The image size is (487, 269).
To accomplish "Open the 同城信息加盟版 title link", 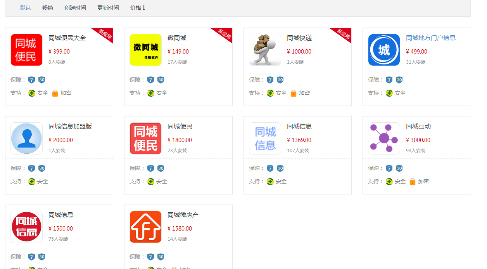I will 70,127.
